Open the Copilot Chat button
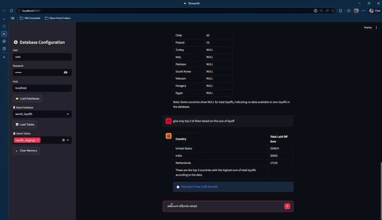This screenshot has height=220, width=382. pos(374,11)
